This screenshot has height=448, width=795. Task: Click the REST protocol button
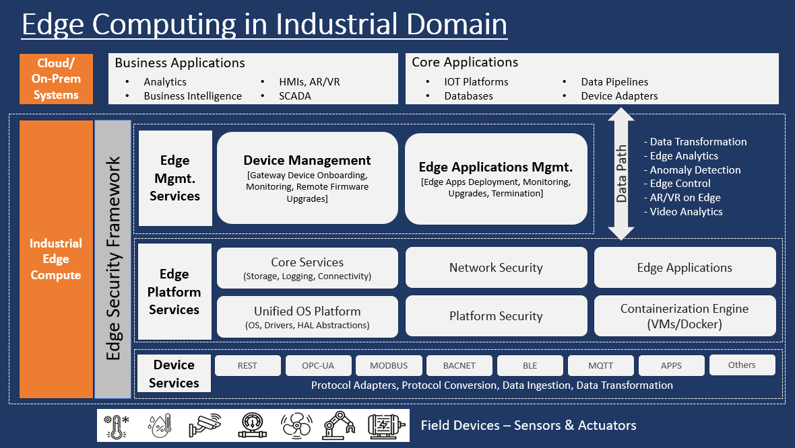(x=247, y=365)
